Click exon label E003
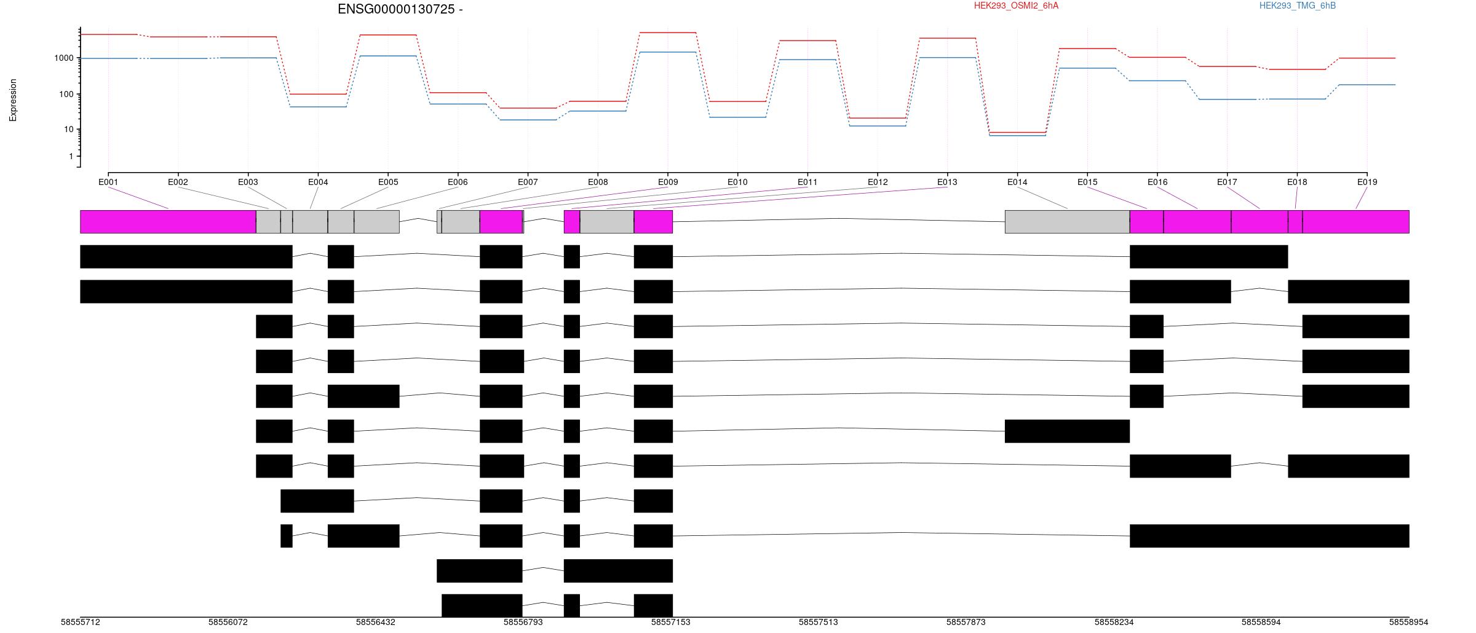The image size is (1476, 633). point(248,182)
